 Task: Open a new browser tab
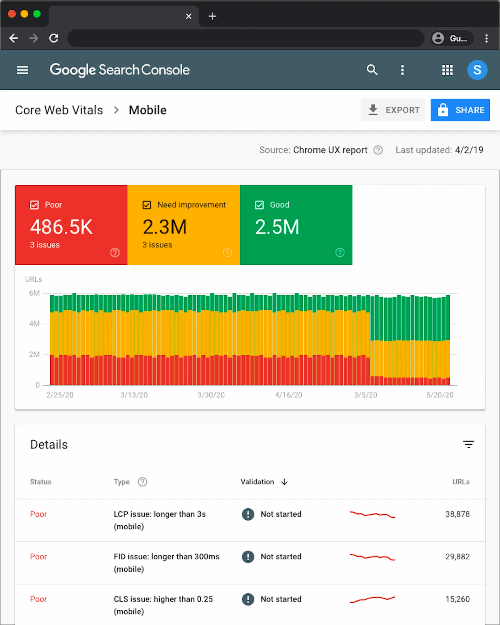click(x=212, y=16)
